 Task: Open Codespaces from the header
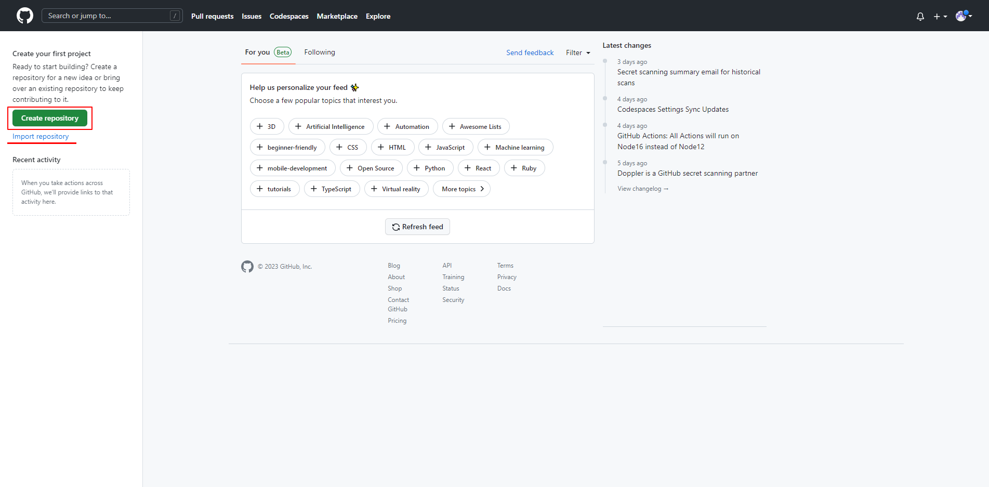click(289, 16)
